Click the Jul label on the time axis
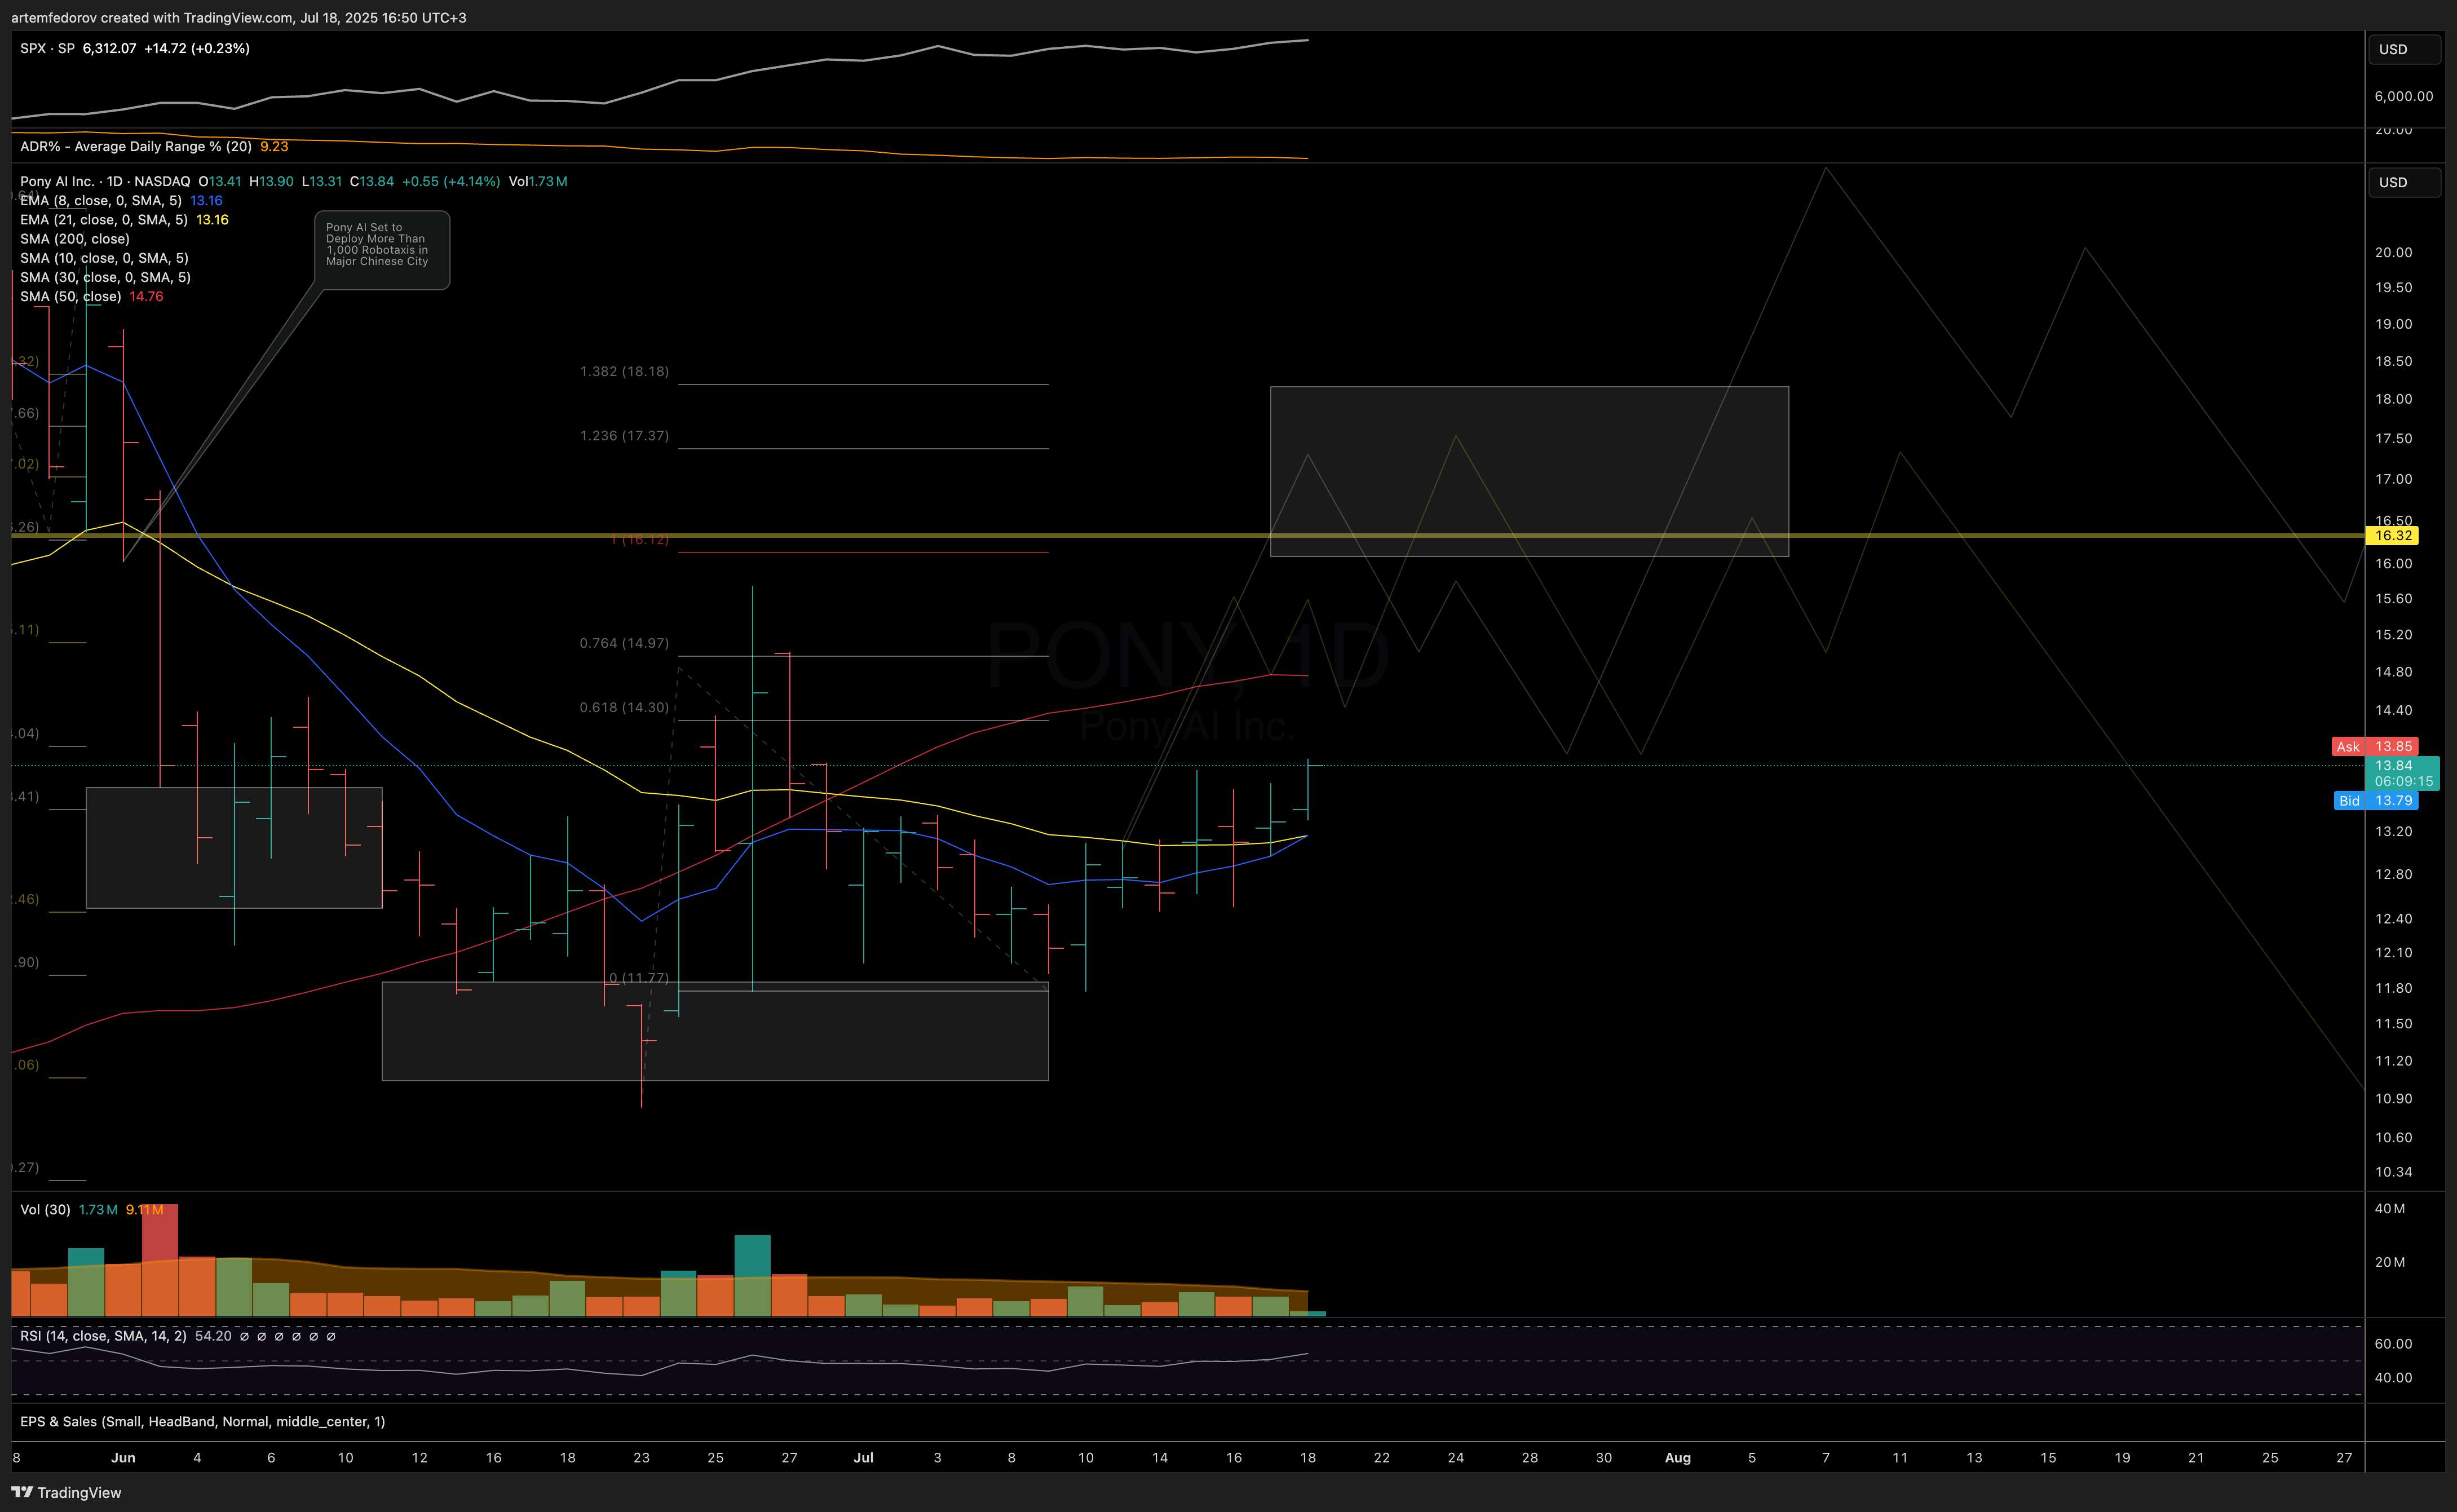The width and height of the screenshot is (2457, 1512). pos(863,1457)
